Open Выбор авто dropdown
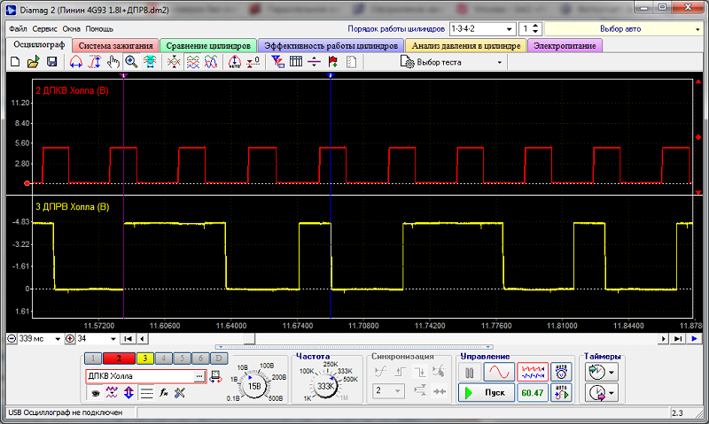This screenshot has width=709, height=424. [624, 29]
